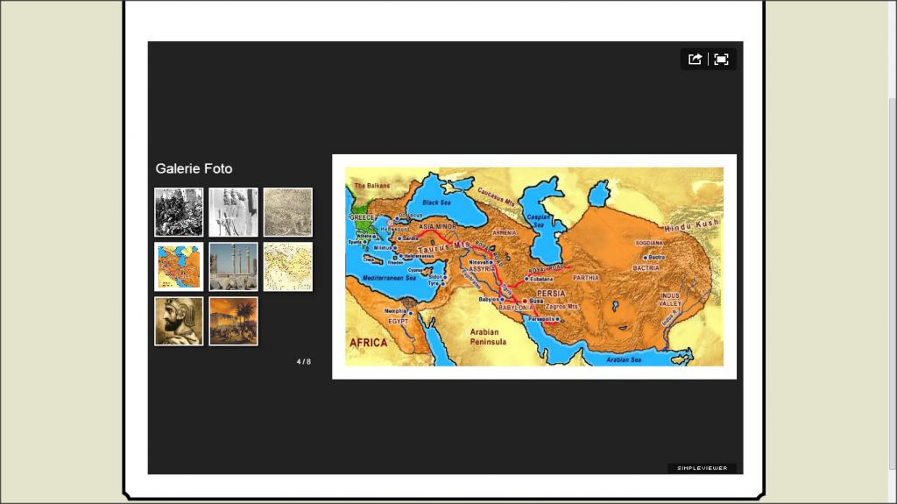Open the Persepolis columns ruins thumbnail
The width and height of the screenshot is (897, 504).
233,266
